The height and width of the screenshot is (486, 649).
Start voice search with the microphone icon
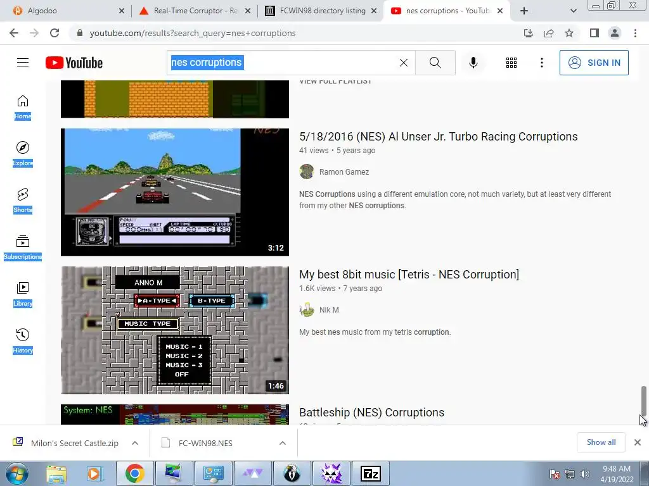(473, 63)
